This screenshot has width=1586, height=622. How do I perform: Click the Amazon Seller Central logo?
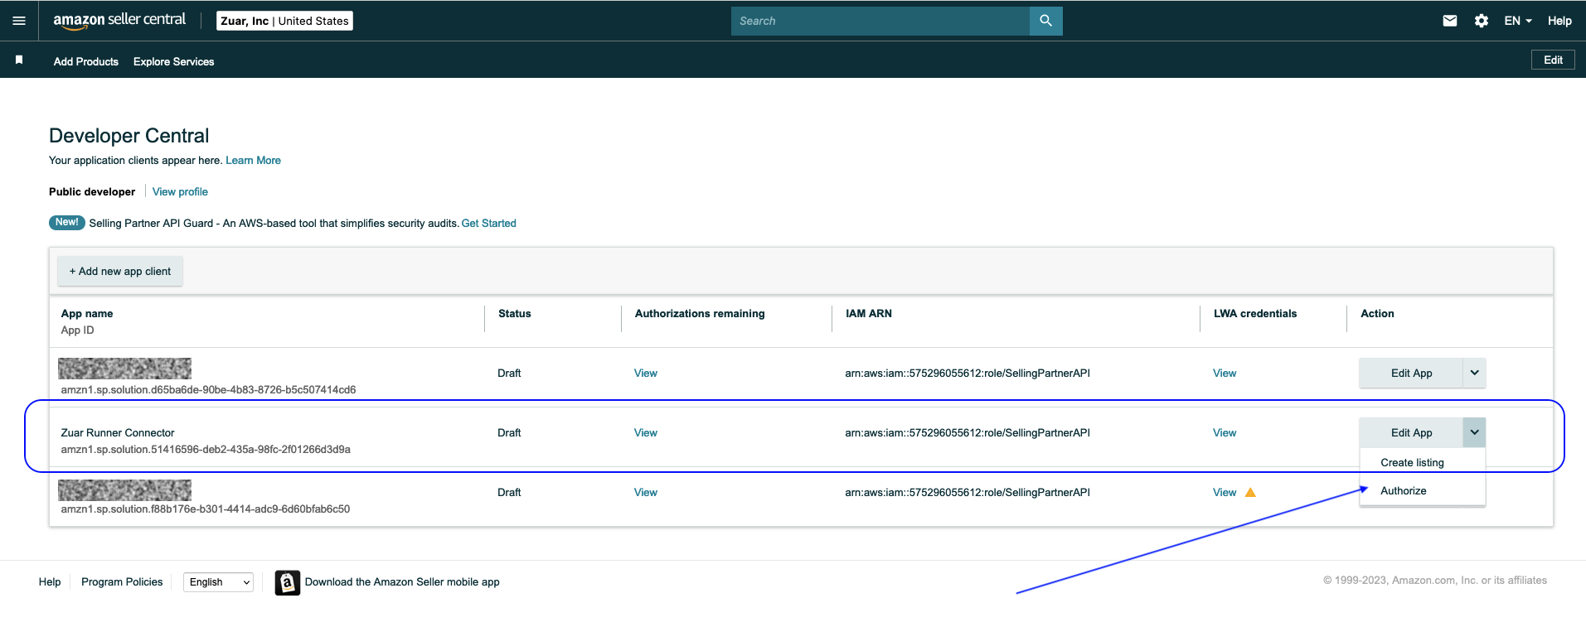pyautogui.click(x=119, y=21)
